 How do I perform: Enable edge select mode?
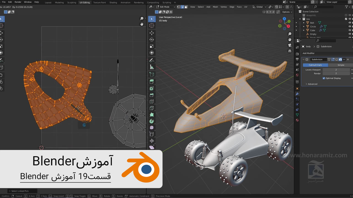(182, 7)
